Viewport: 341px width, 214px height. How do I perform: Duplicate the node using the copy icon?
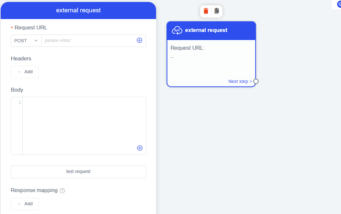[217, 11]
